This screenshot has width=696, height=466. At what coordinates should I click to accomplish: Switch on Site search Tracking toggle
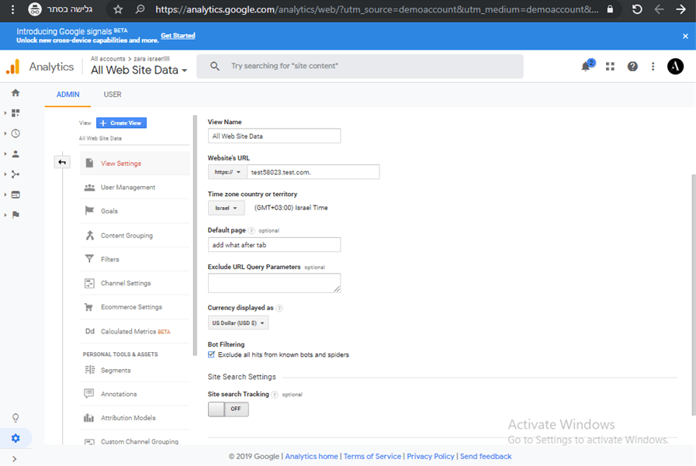coord(228,409)
